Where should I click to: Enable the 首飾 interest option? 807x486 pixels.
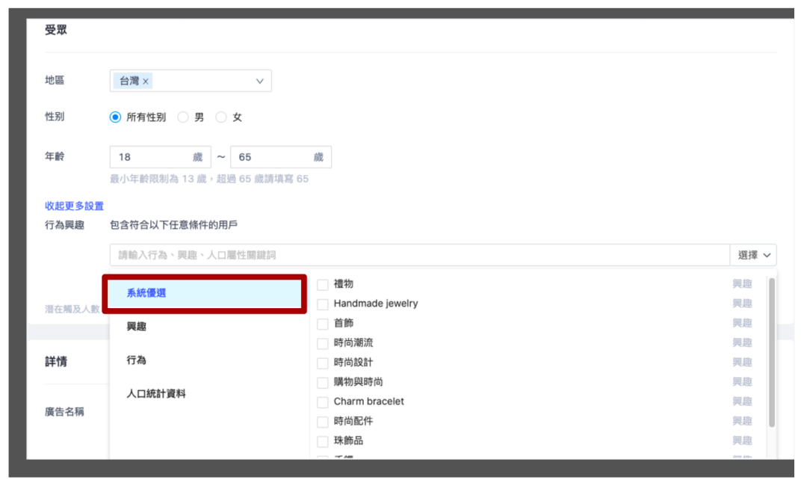(x=323, y=324)
